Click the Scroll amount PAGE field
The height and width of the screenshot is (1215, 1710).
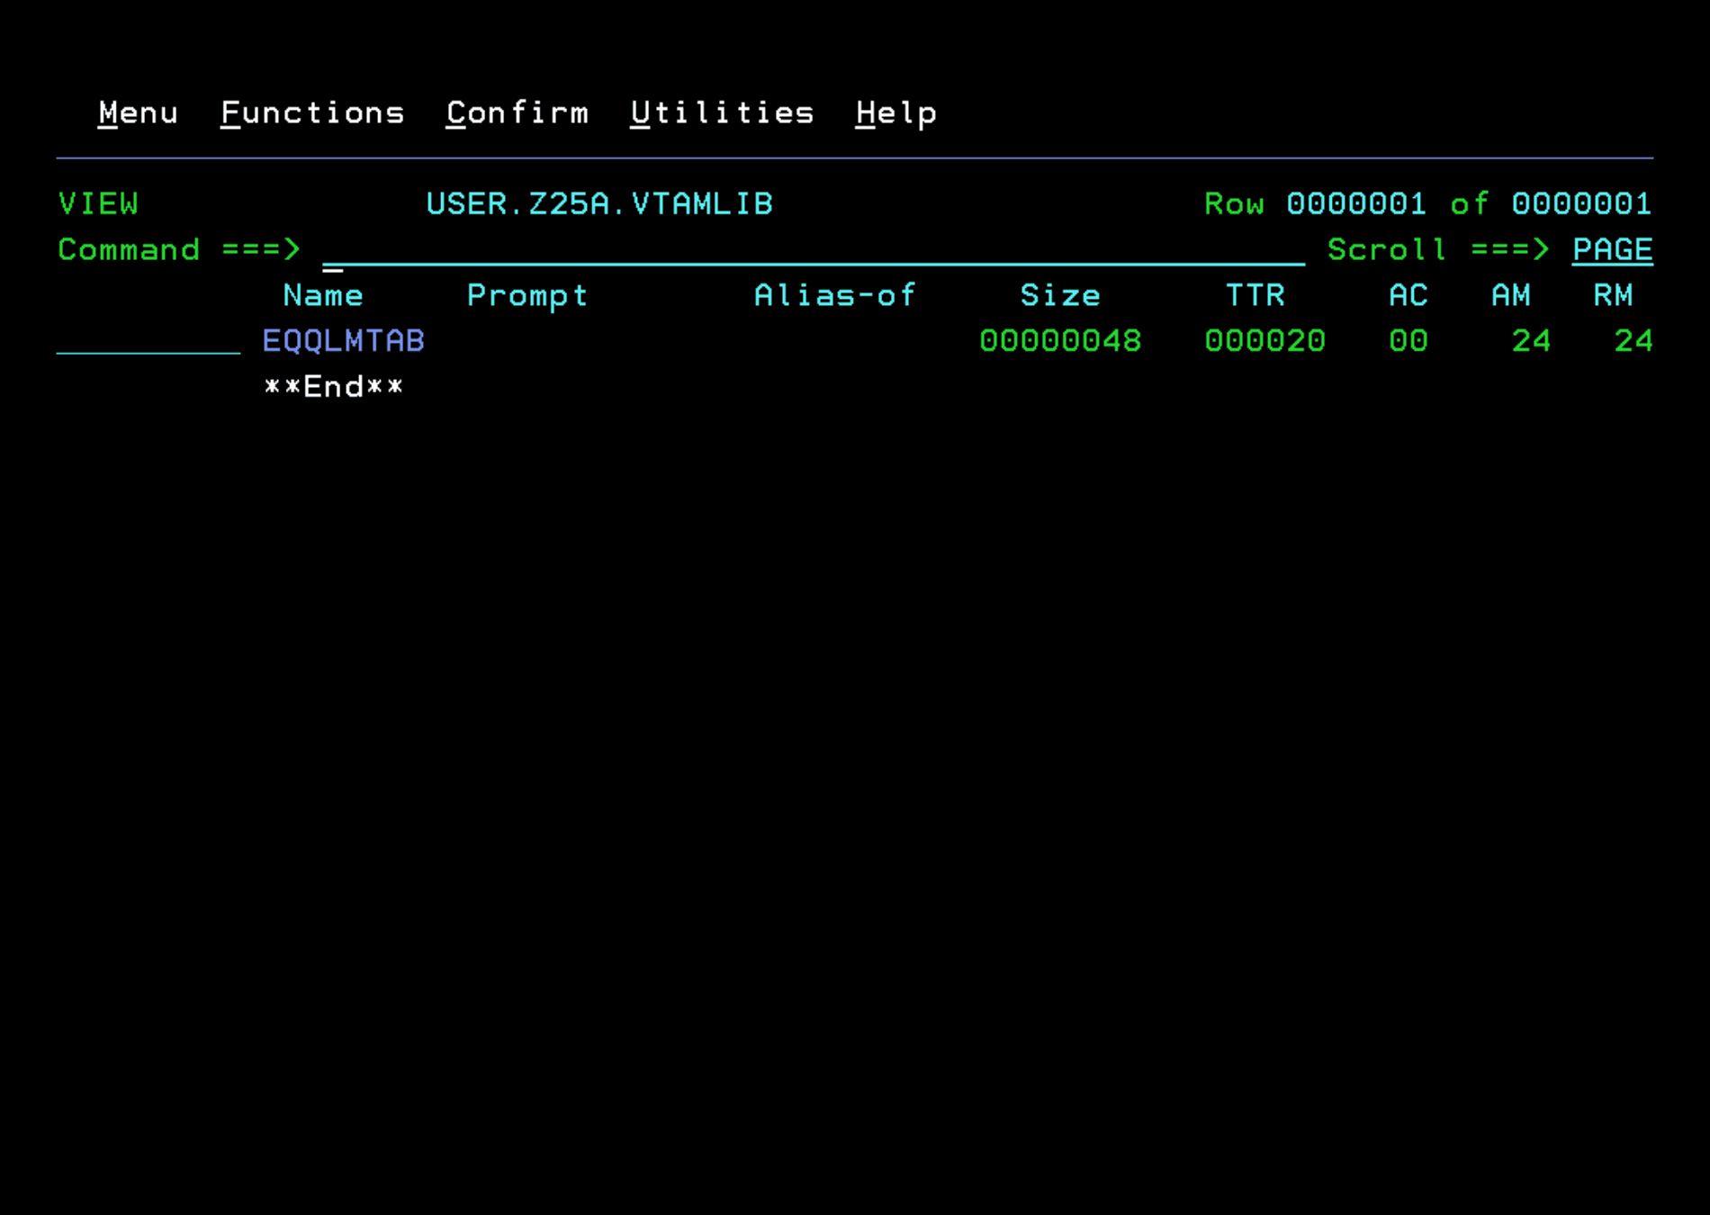coord(1611,249)
